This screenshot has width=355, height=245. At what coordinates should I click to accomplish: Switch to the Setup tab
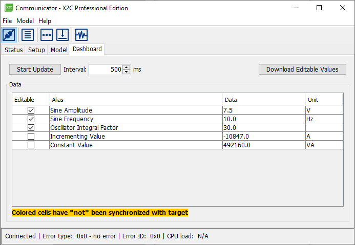click(x=36, y=50)
